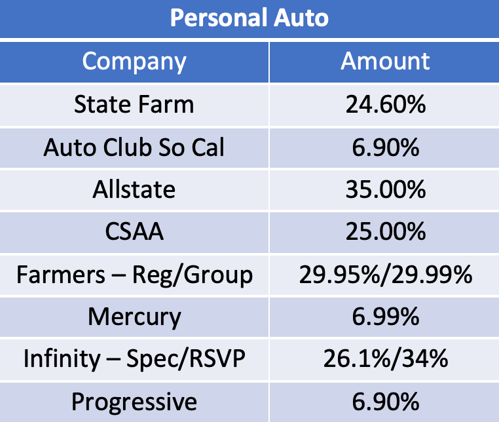The image size is (499, 422).
Task: Click the Farmers – Reg/Group cell
Action: point(134,275)
